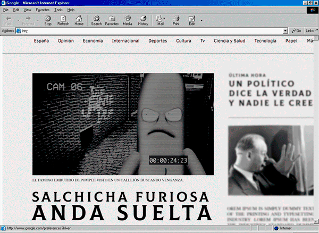
Task: Click the Internet zone globe in status bar
Action: (276, 228)
